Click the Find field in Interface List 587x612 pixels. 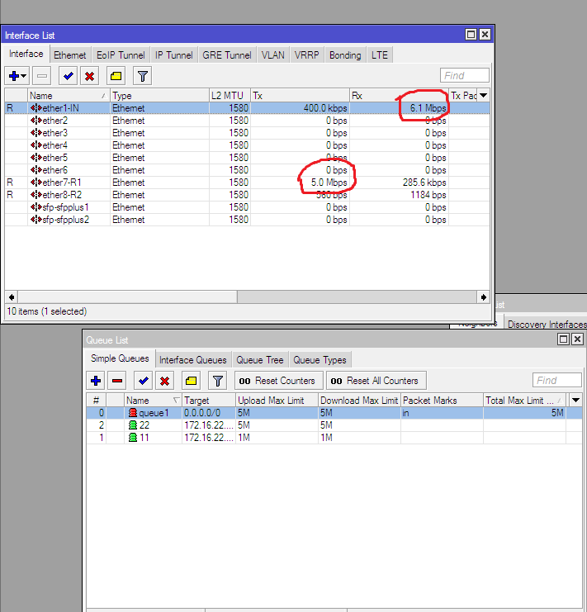click(x=465, y=75)
